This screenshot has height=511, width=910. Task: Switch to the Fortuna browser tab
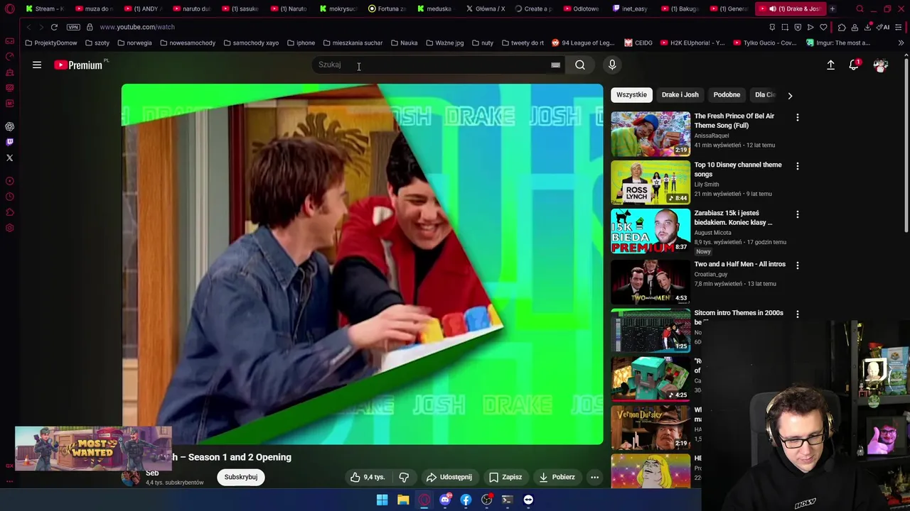tap(386, 9)
